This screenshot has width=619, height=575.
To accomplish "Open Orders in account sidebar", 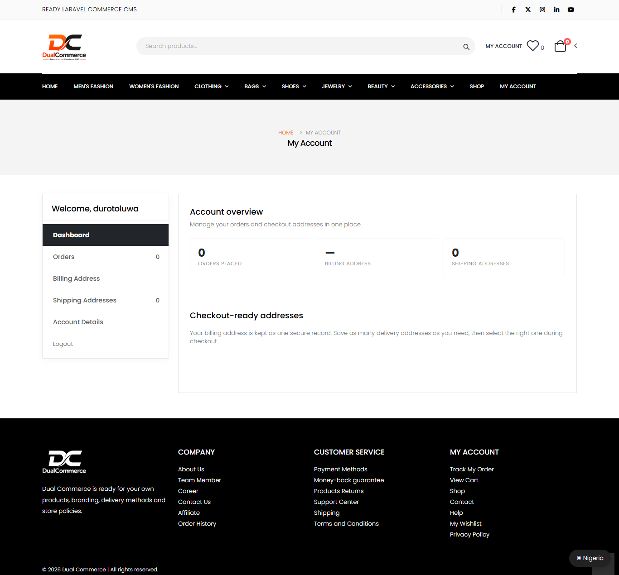I will 106,257.
